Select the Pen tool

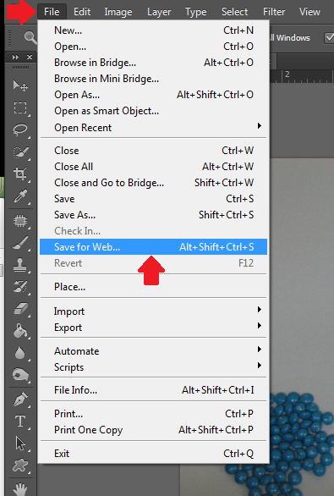[x=20, y=400]
